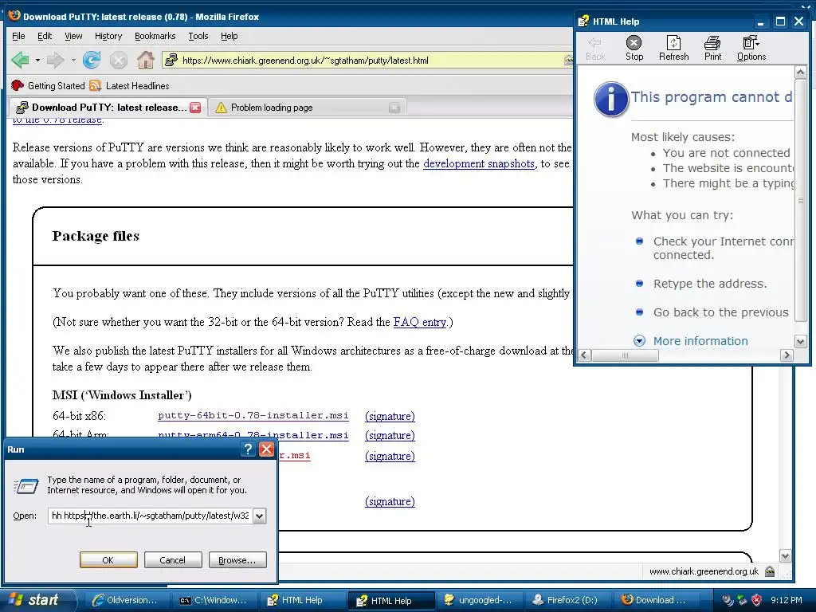816x612 pixels.
Task: Open the Run dialog Open history dropdown
Action: click(x=259, y=516)
